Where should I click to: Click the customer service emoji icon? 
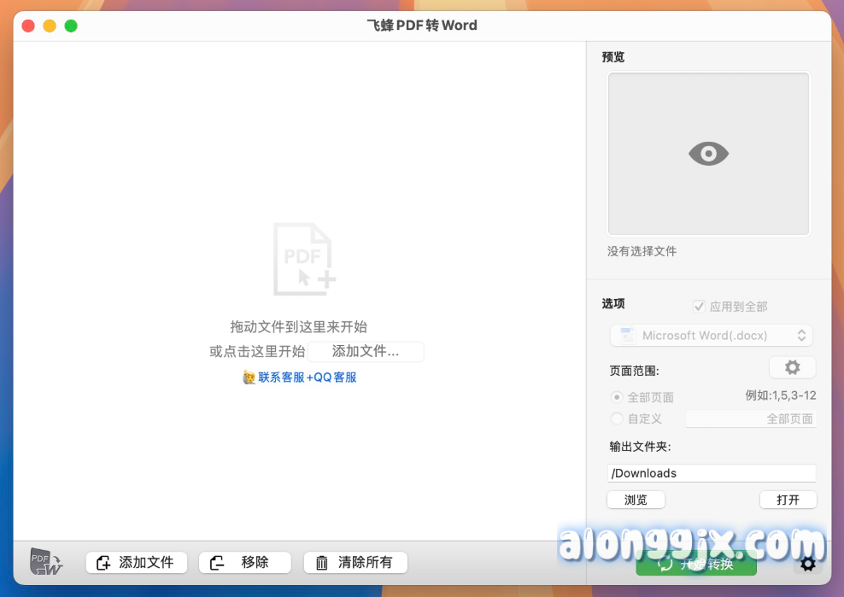click(x=249, y=377)
